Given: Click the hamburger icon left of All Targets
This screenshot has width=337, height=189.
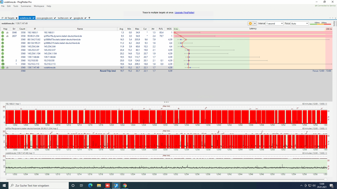Looking at the screenshot, I should pyautogui.click(x=2, y=18).
